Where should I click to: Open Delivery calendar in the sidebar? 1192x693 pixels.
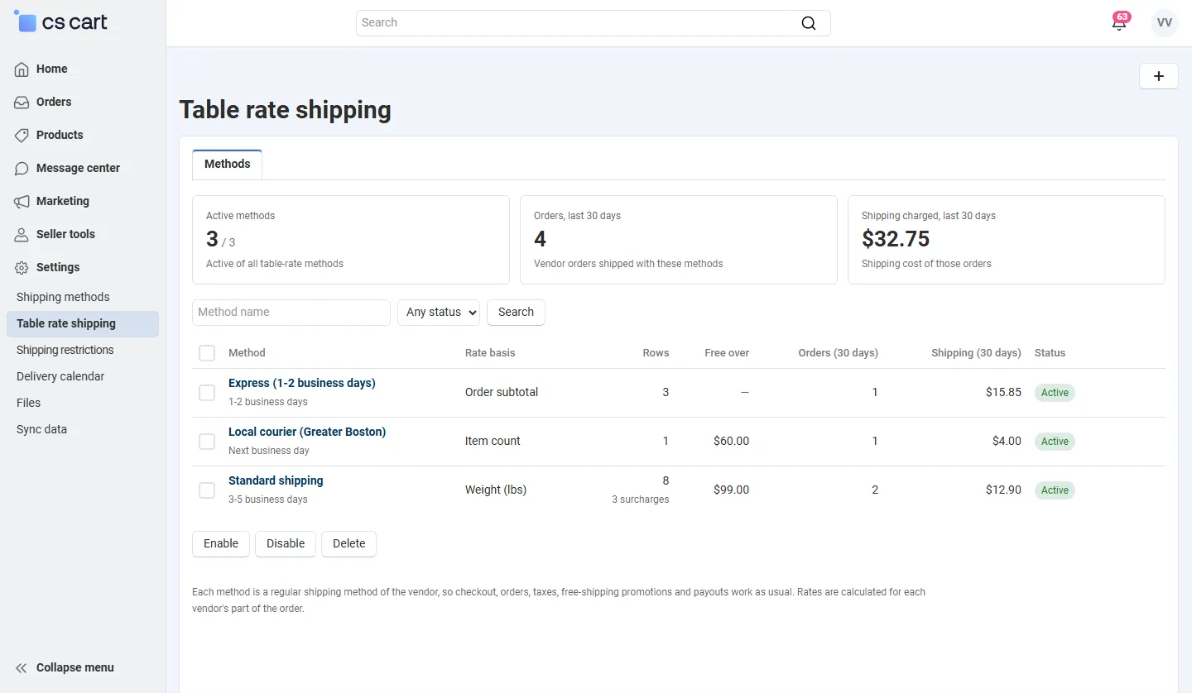[x=83, y=376]
